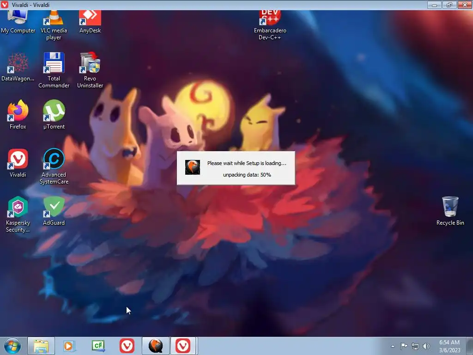Screen dimensions: 473x355
Task: Restore down the Vivaldi window
Action: [449, 5]
